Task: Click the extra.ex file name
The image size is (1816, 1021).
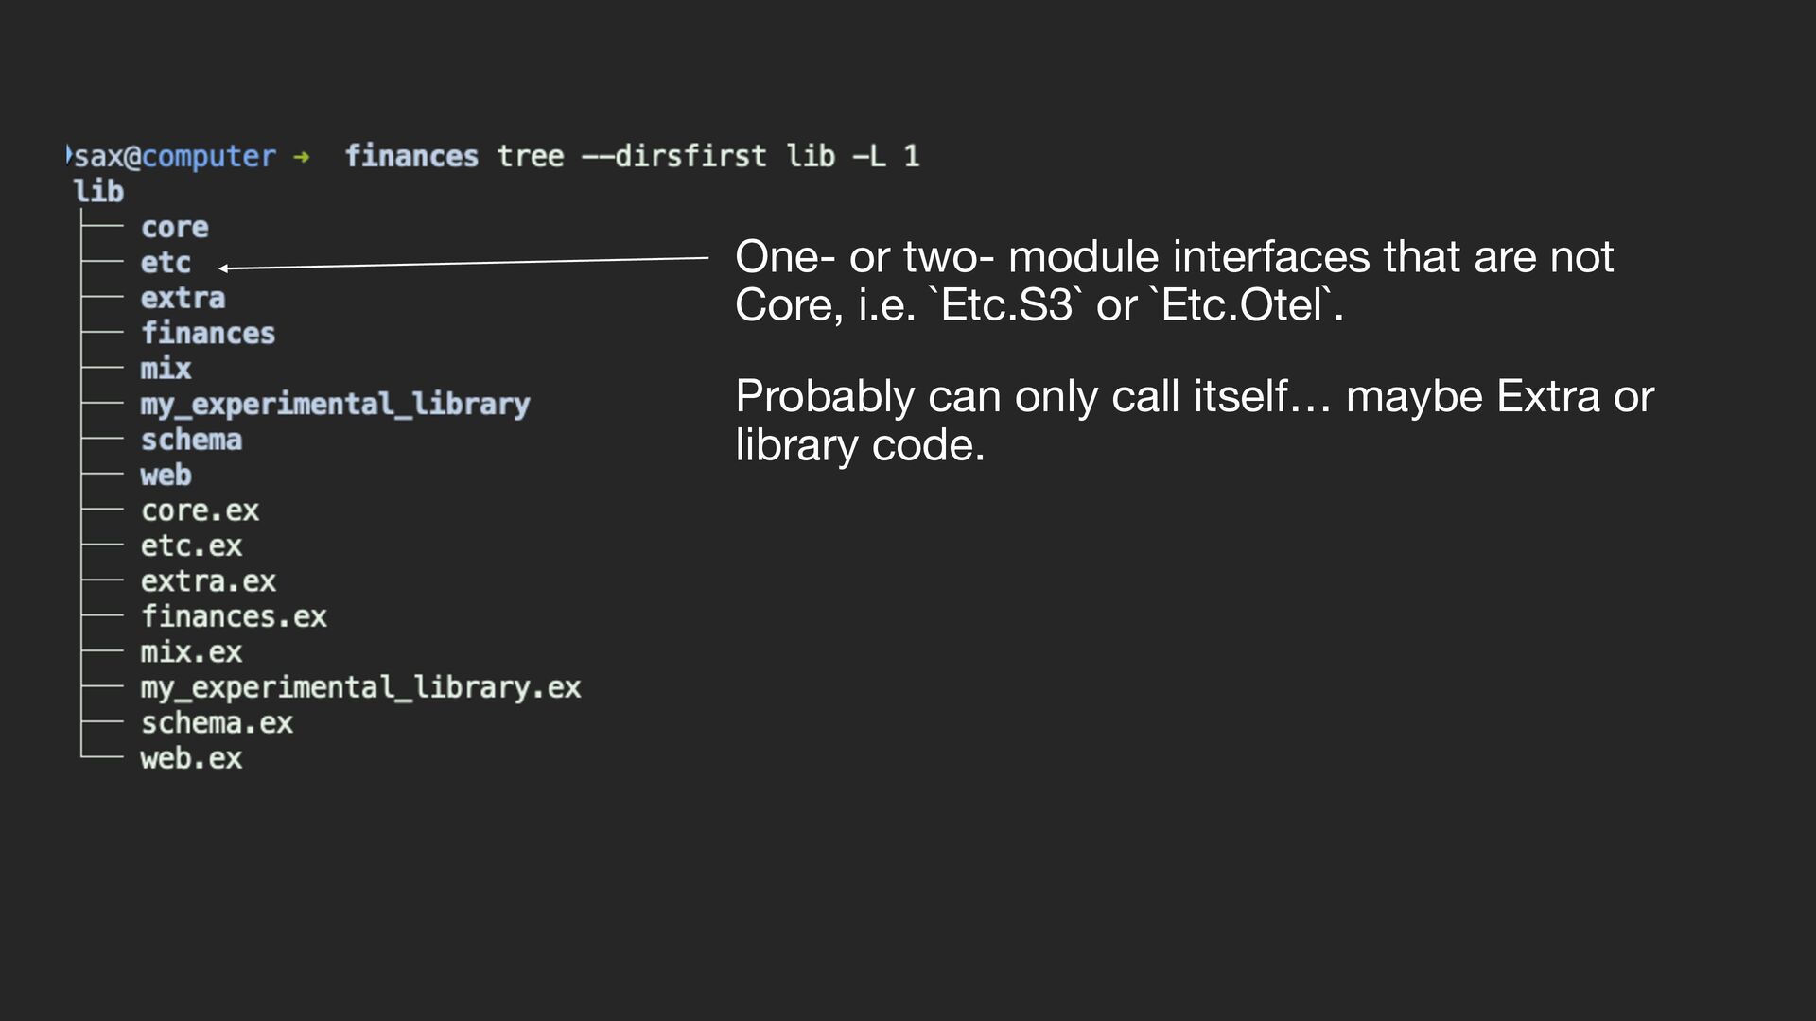Action: coord(208,581)
